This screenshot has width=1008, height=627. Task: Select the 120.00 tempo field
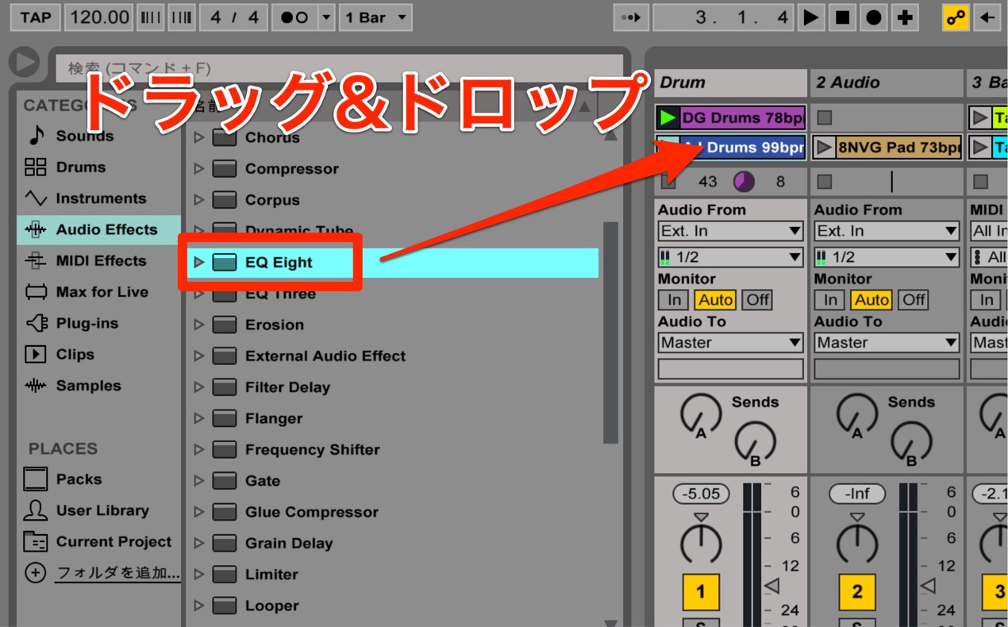(99, 17)
